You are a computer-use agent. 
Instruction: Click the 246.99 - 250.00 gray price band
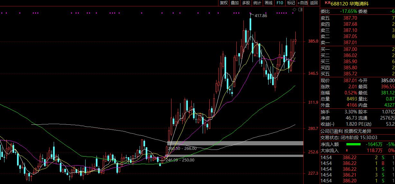(x=235, y=156)
